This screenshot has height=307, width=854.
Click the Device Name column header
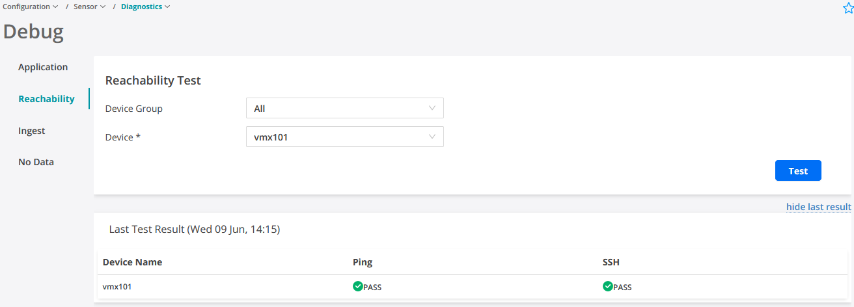pos(133,262)
